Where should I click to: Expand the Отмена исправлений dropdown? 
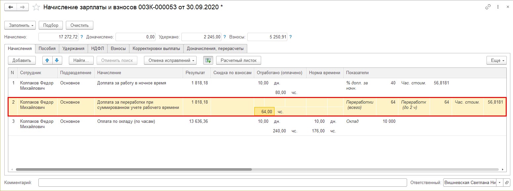click(x=170, y=60)
